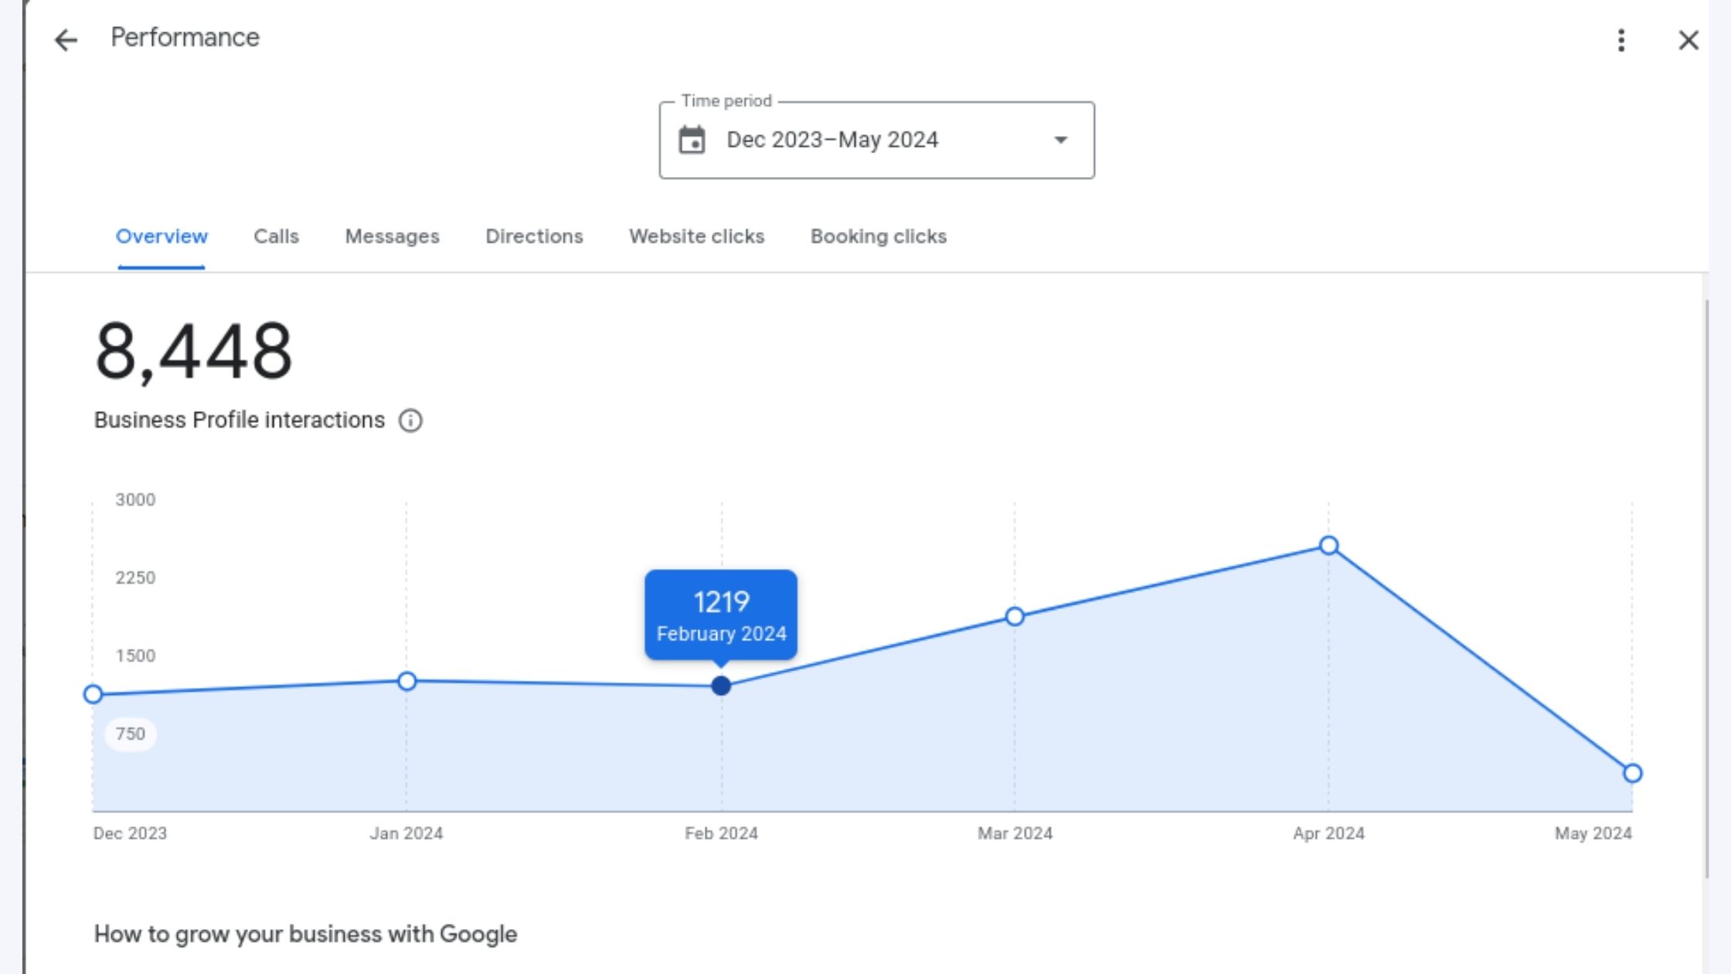
Task: Open the Messages tab
Action: (392, 237)
